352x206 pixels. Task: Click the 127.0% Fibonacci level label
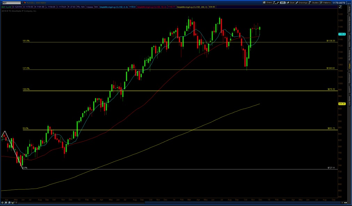click(x=26, y=68)
